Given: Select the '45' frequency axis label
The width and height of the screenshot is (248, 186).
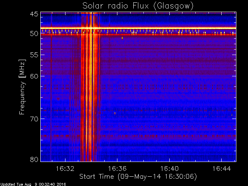Looking at the screenshot, I should 34,14.
